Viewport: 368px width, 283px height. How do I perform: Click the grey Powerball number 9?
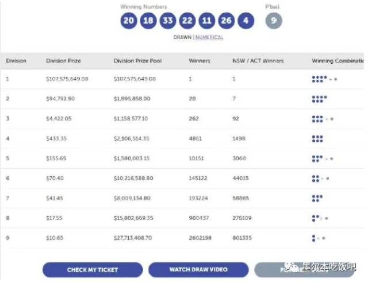(x=274, y=21)
